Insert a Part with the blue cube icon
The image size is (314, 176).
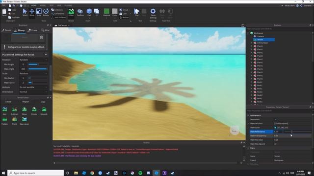[x=89, y=12]
